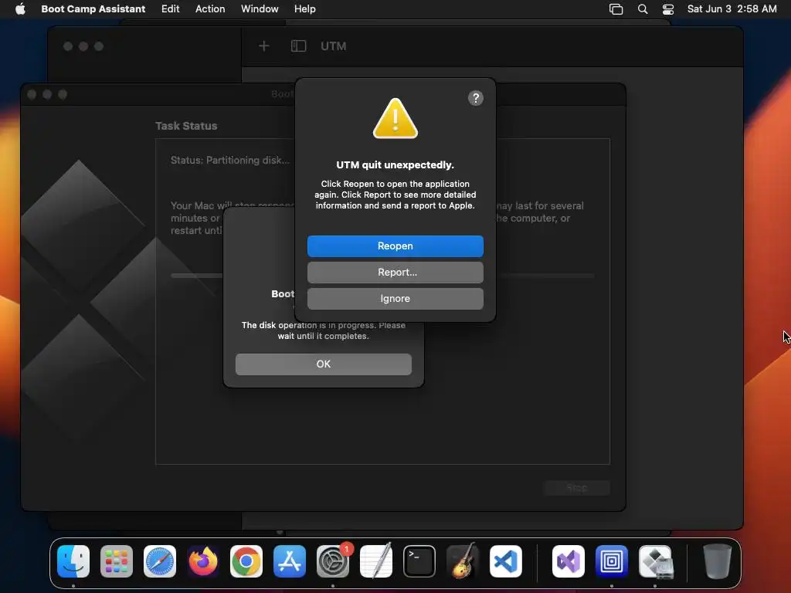This screenshot has width=791, height=593.
Task: Open System Settings from the Dock
Action: pyautogui.click(x=333, y=561)
